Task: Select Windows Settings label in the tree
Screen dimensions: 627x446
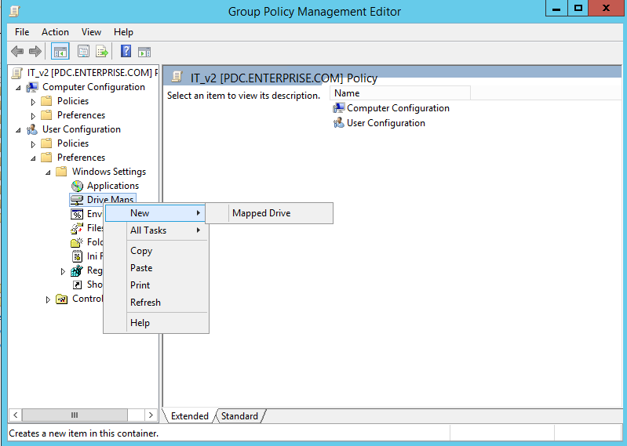Action: click(109, 172)
